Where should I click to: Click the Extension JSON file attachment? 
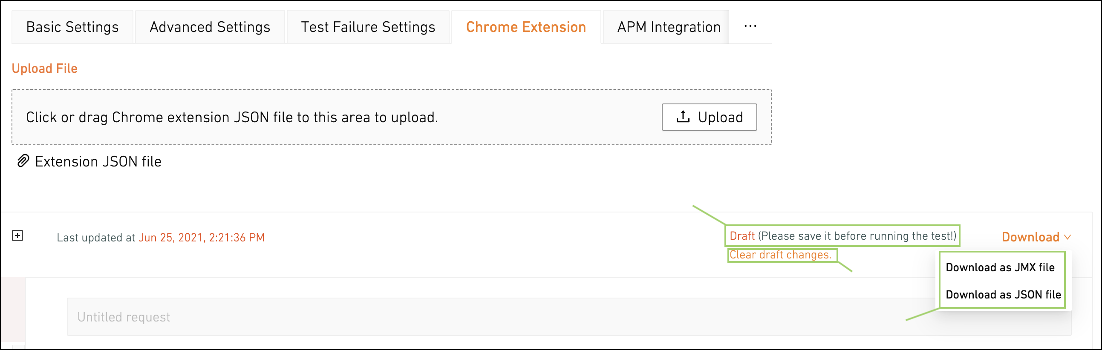point(98,161)
